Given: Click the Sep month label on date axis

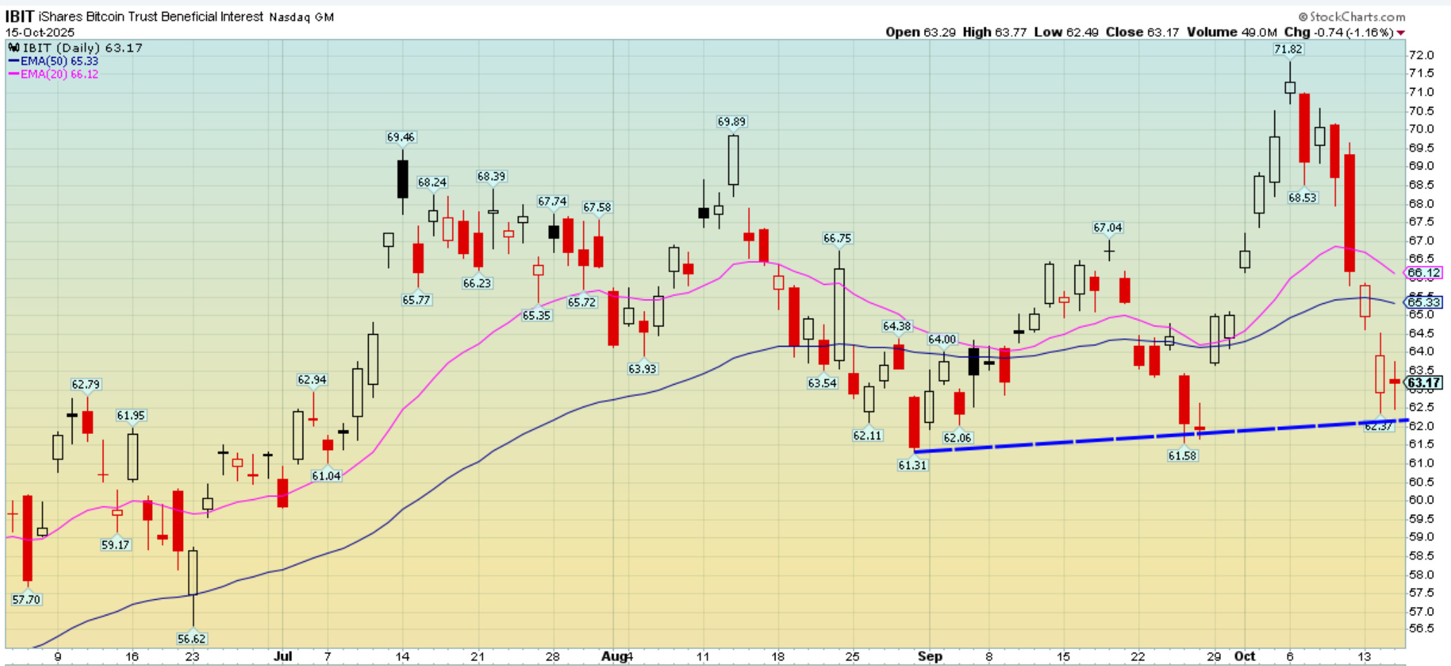Looking at the screenshot, I should (930, 656).
